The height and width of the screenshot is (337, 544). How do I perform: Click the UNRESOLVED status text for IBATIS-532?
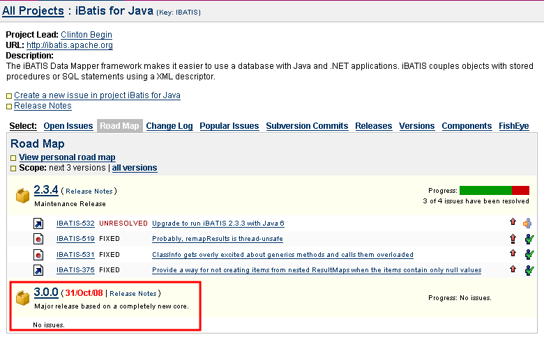click(x=123, y=224)
